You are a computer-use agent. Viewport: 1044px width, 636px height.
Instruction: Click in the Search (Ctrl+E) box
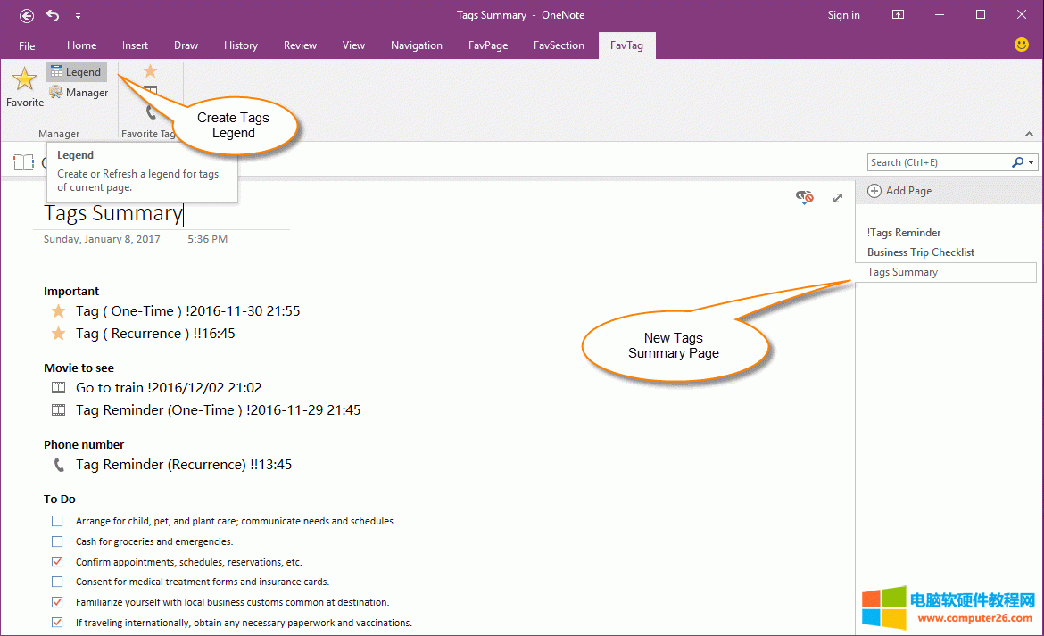937,162
